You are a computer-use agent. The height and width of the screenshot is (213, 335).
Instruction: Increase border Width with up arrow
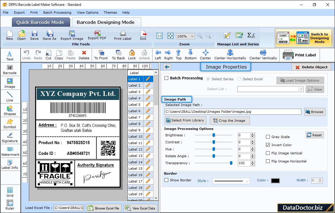(320, 179)
